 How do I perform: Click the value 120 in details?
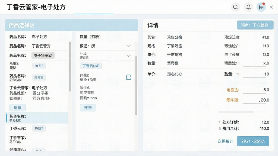click(266, 55)
